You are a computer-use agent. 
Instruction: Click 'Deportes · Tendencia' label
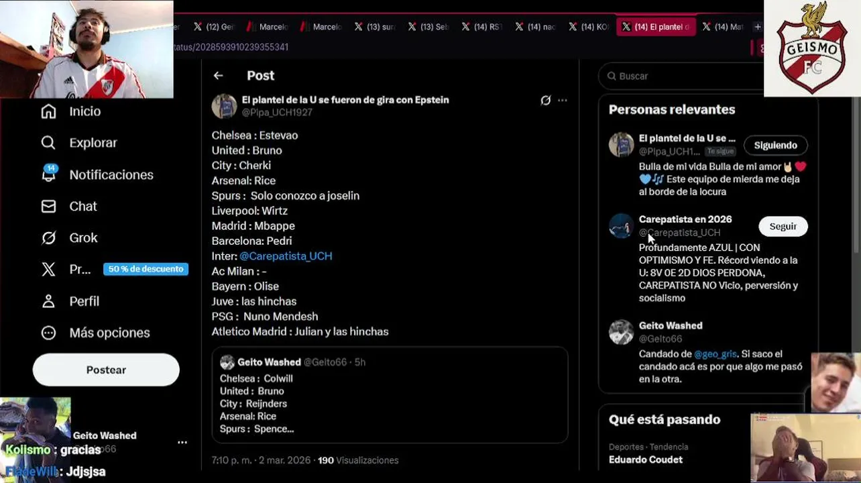[x=648, y=447]
